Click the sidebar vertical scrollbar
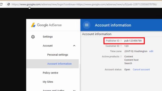 click(x=80, y=77)
